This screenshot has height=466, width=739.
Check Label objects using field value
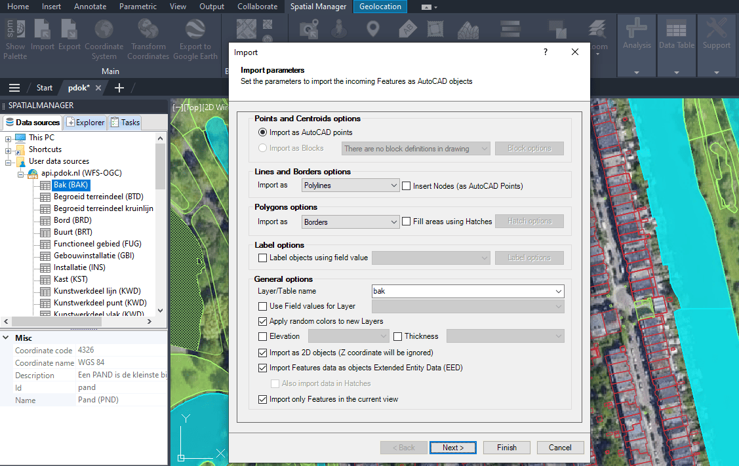pyautogui.click(x=262, y=258)
